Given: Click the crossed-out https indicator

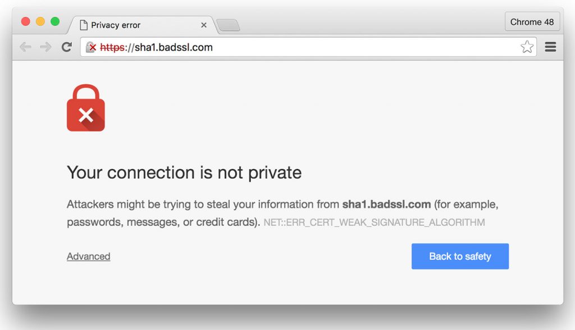Looking at the screenshot, I should pos(113,47).
